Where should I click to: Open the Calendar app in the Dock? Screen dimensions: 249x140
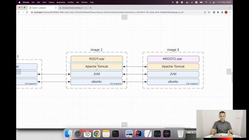87,134
